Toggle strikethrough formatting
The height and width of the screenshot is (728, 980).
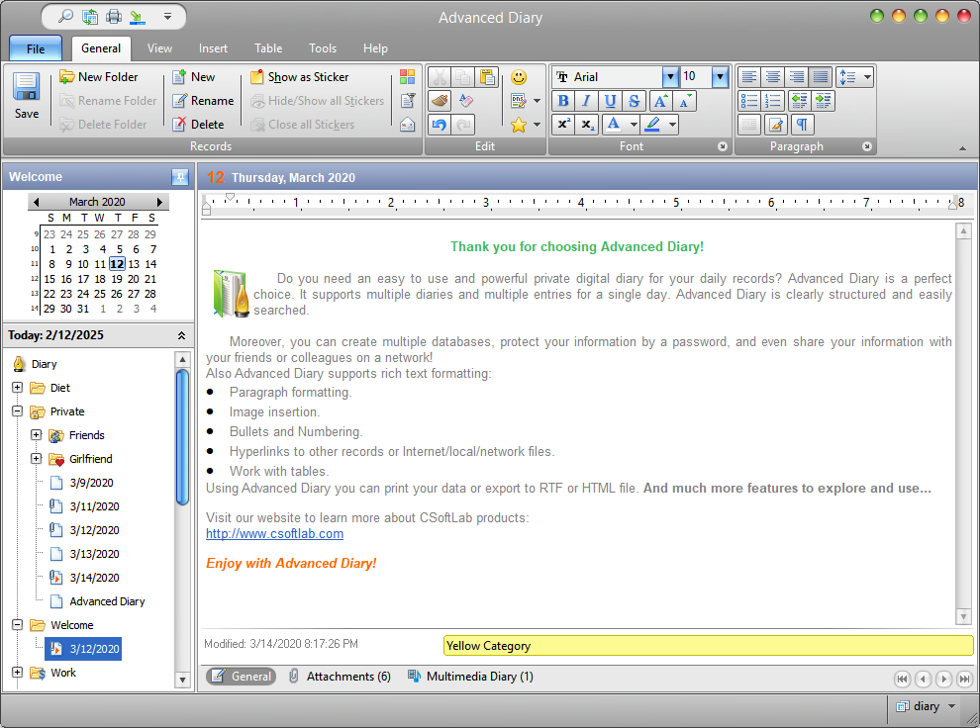[x=634, y=101]
